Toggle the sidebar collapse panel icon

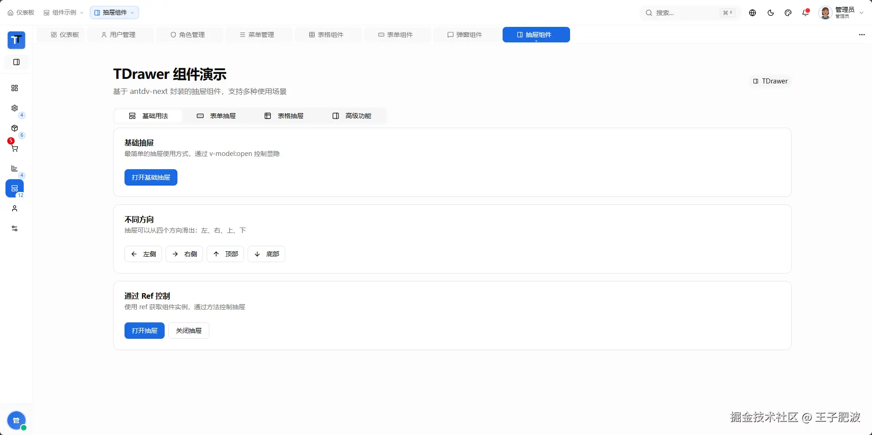pos(16,62)
